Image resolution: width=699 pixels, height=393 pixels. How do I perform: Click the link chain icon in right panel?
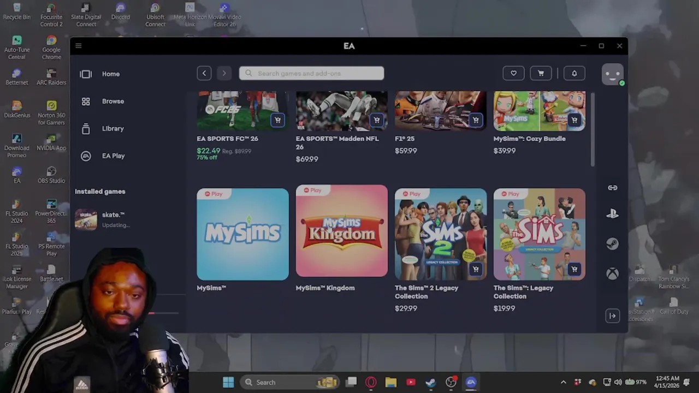[x=612, y=188]
